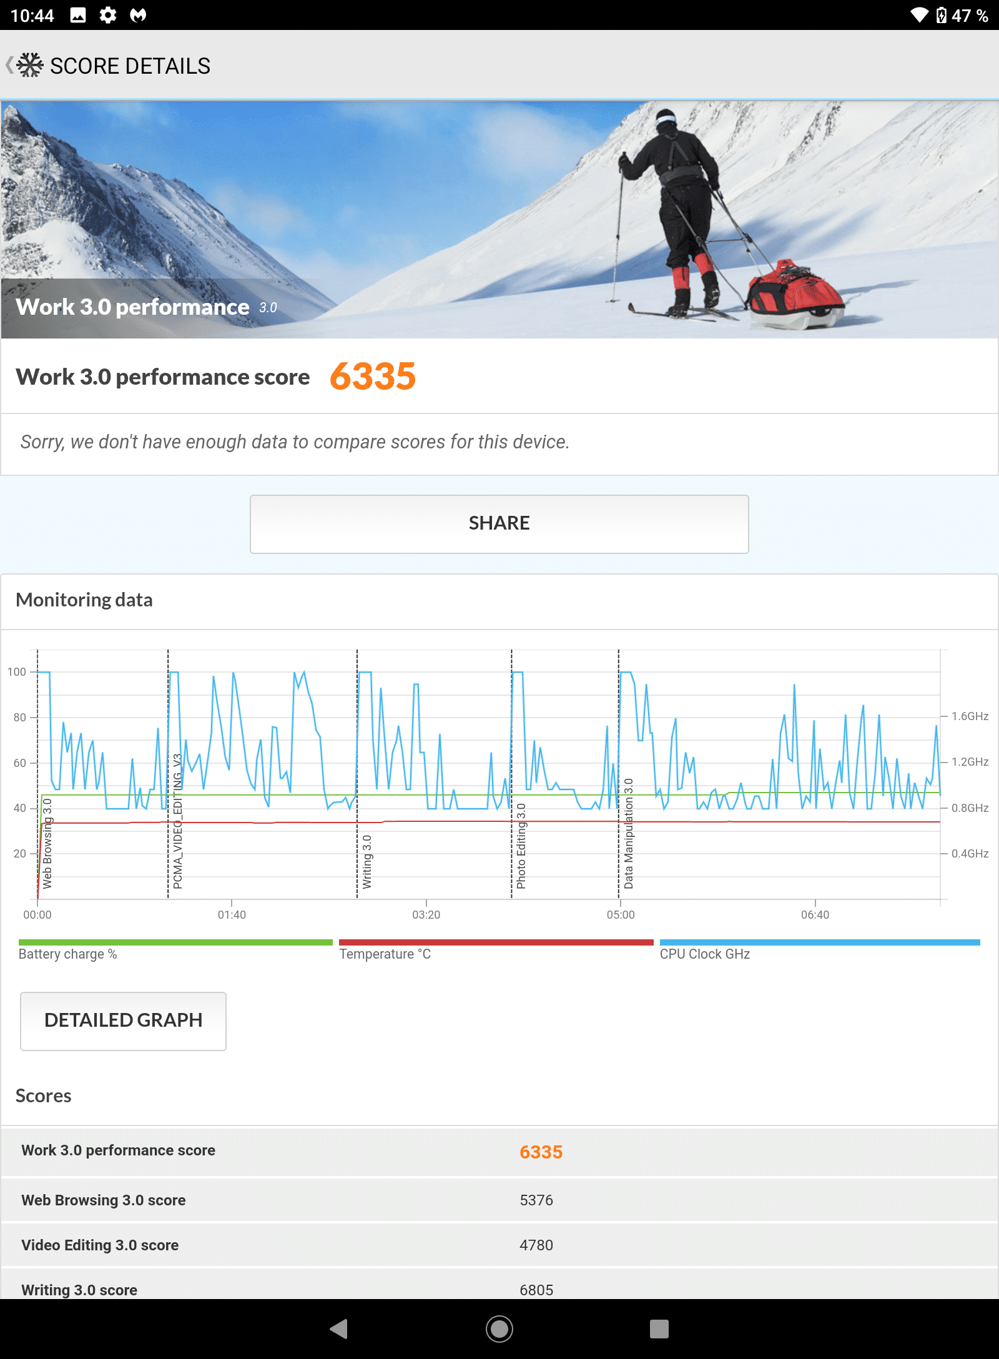Select the PCMA_VIDEO_EDITING_V3 graph marker
The image size is (999, 1359).
[177, 821]
